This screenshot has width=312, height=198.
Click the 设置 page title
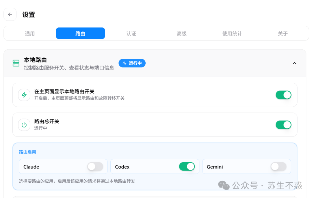(28, 14)
